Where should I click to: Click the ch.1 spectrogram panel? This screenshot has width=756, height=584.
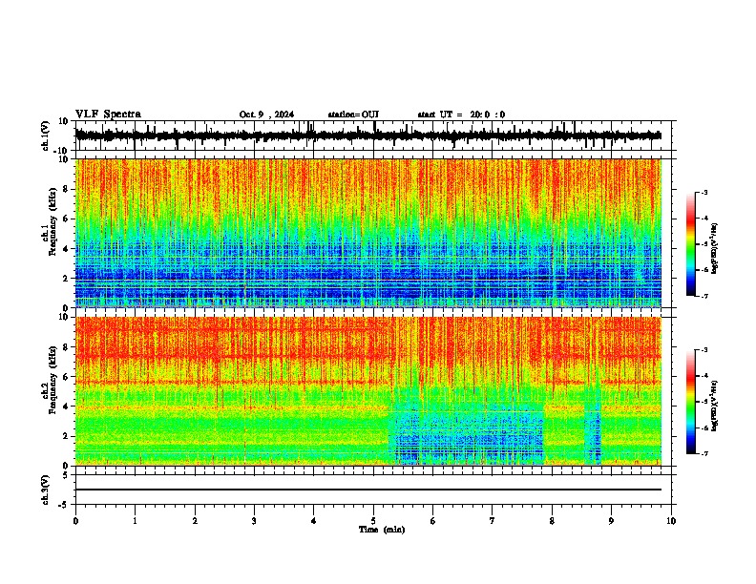click(x=368, y=233)
